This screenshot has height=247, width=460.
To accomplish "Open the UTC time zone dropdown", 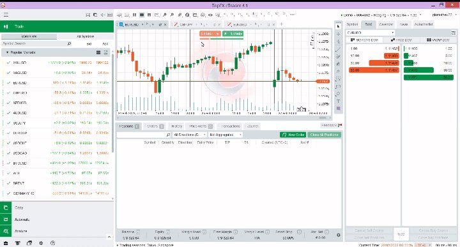I will [424, 245].
